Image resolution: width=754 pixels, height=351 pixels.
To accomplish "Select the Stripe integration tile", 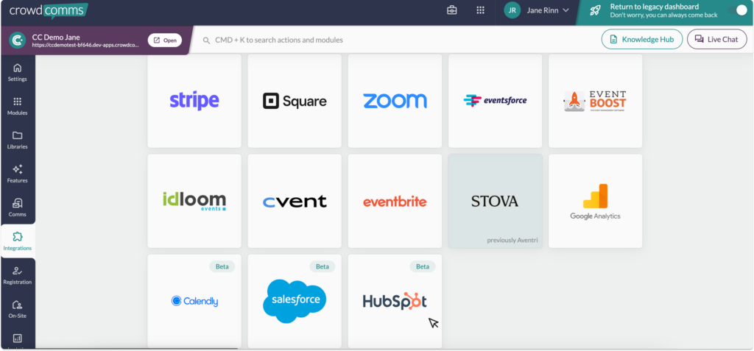I will point(194,101).
